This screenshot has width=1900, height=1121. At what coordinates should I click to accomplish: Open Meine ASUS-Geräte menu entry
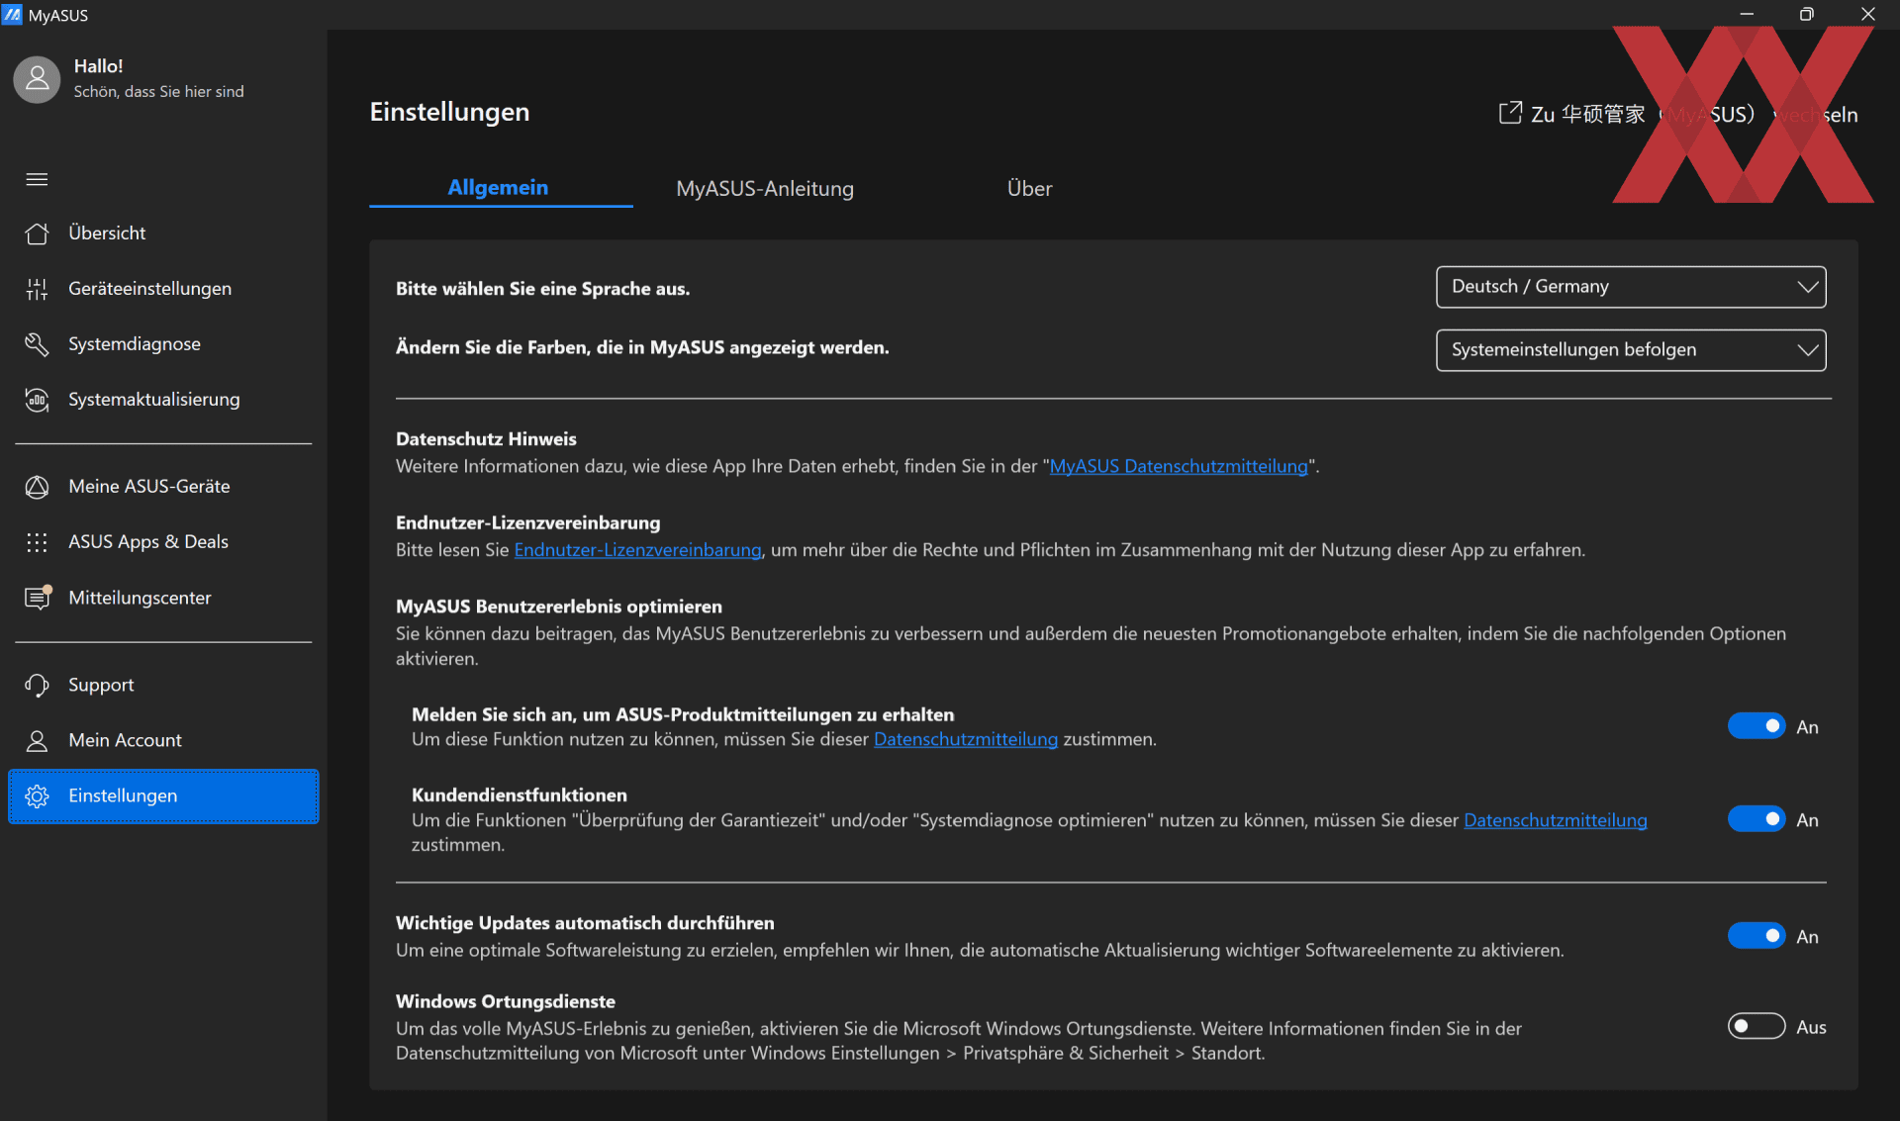[x=163, y=487]
